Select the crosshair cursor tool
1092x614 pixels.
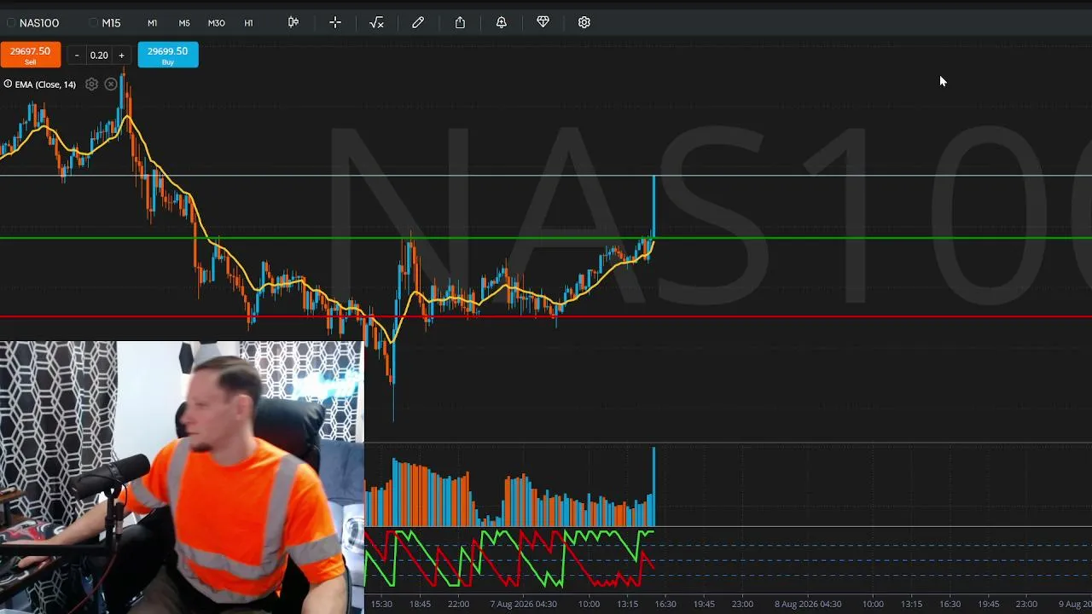click(x=335, y=22)
